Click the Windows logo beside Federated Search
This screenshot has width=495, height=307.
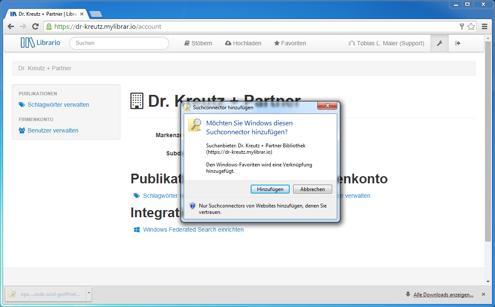137,230
